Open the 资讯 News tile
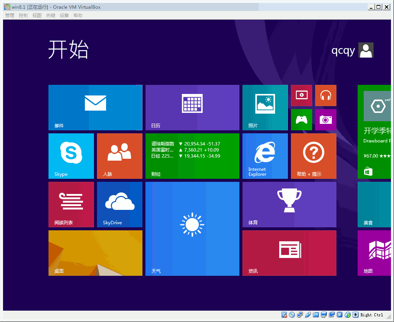 pos(289,253)
